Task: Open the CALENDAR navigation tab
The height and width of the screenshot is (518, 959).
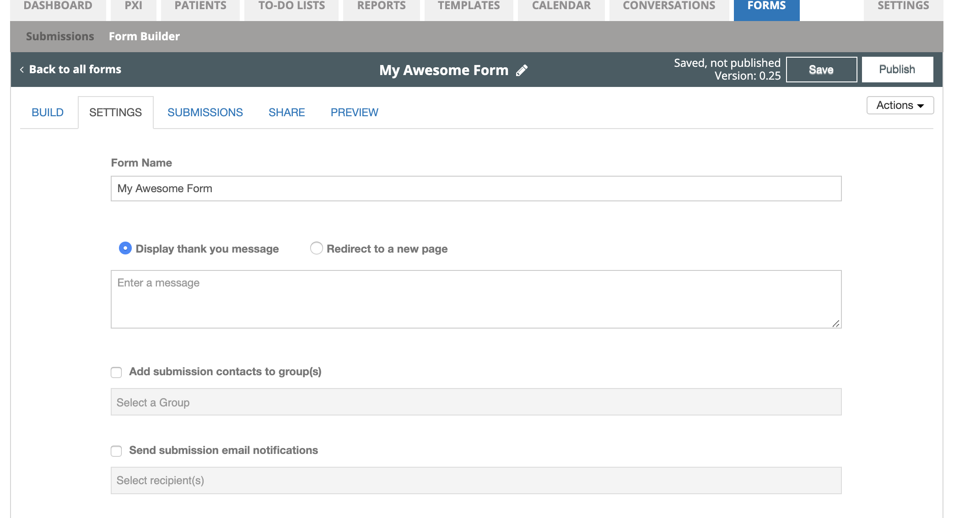Action: pyautogui.click(x=561, y=6)
